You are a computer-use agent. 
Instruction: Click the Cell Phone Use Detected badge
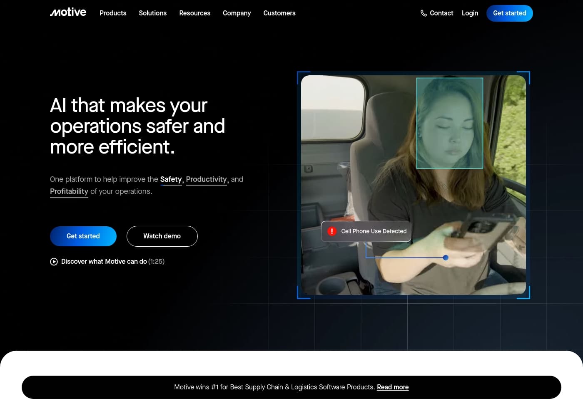pyautogui.click(x=366, y=231)
